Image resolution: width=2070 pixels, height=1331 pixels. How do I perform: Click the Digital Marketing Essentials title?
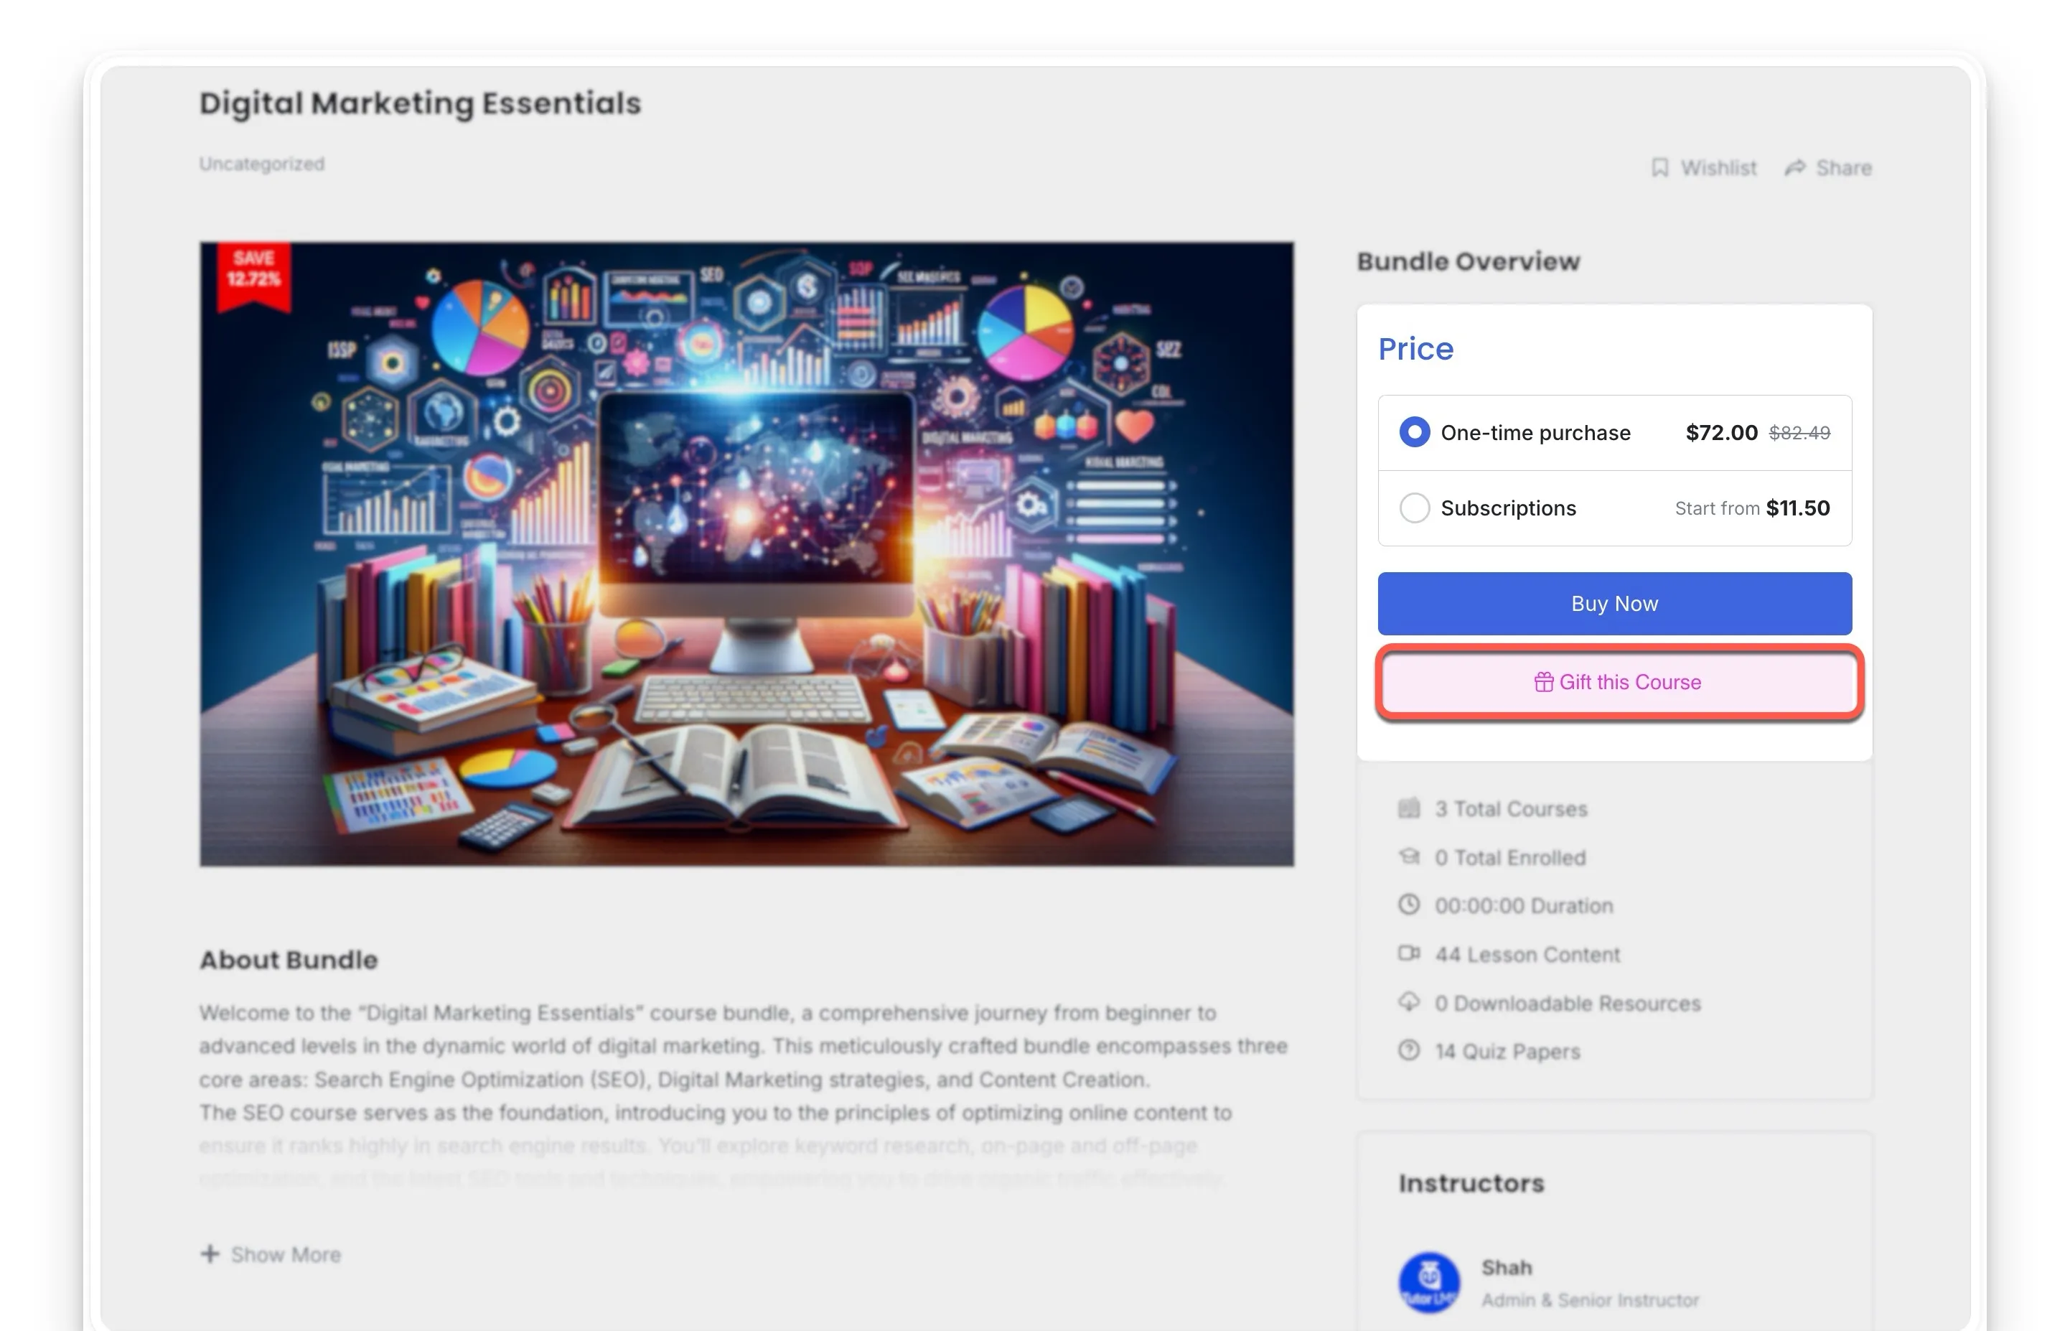[x=420, y=103]
